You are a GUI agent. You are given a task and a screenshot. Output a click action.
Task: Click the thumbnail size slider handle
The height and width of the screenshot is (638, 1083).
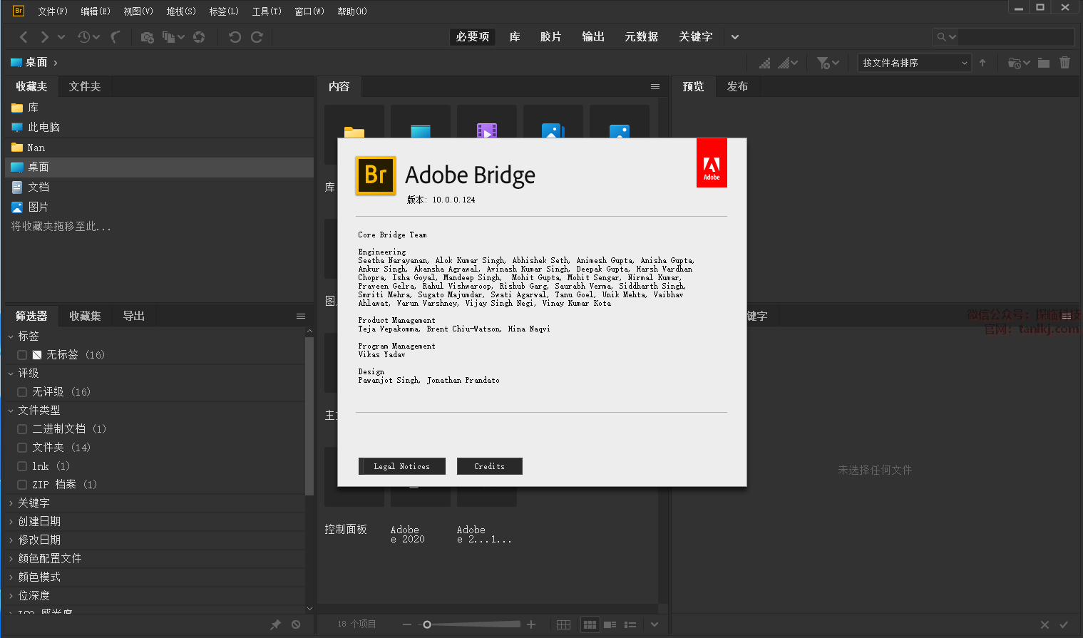pyautogui.click(x=427, y=624)
